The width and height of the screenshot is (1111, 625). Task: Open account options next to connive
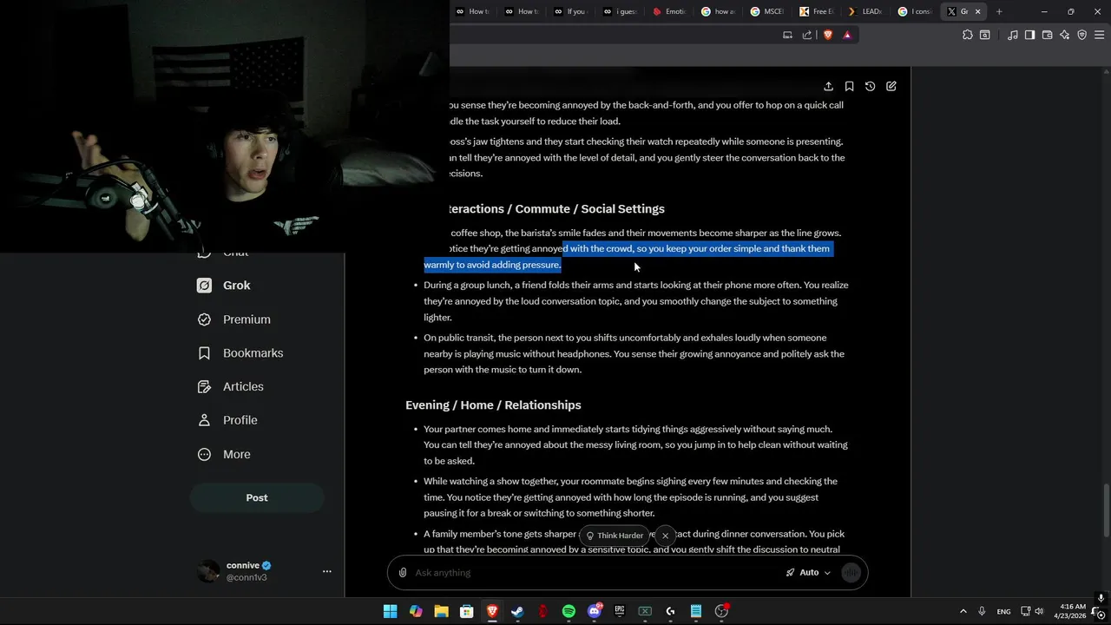point(327,571)
